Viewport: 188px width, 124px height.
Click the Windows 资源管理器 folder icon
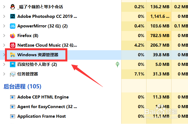[12, 55]
